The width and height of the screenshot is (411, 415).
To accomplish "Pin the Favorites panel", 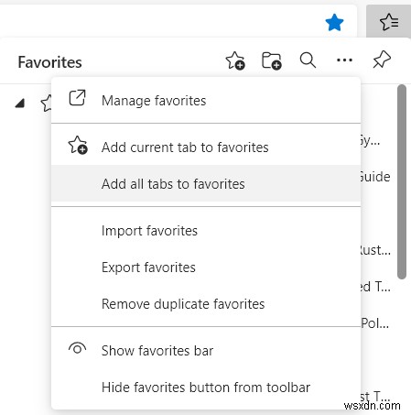I will [382, 60].
